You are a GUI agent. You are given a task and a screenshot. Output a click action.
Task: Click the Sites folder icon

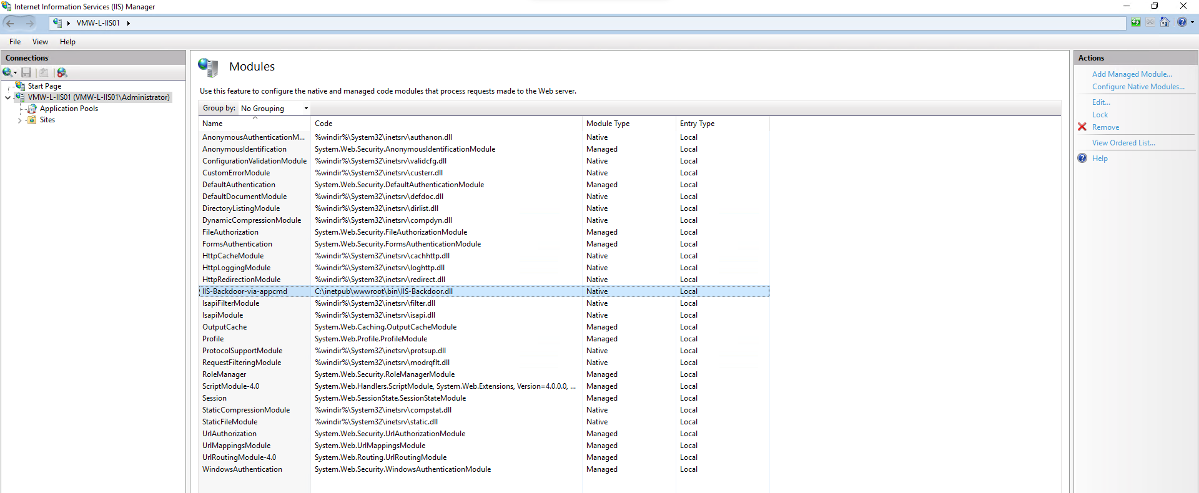[x=32, y=120]
